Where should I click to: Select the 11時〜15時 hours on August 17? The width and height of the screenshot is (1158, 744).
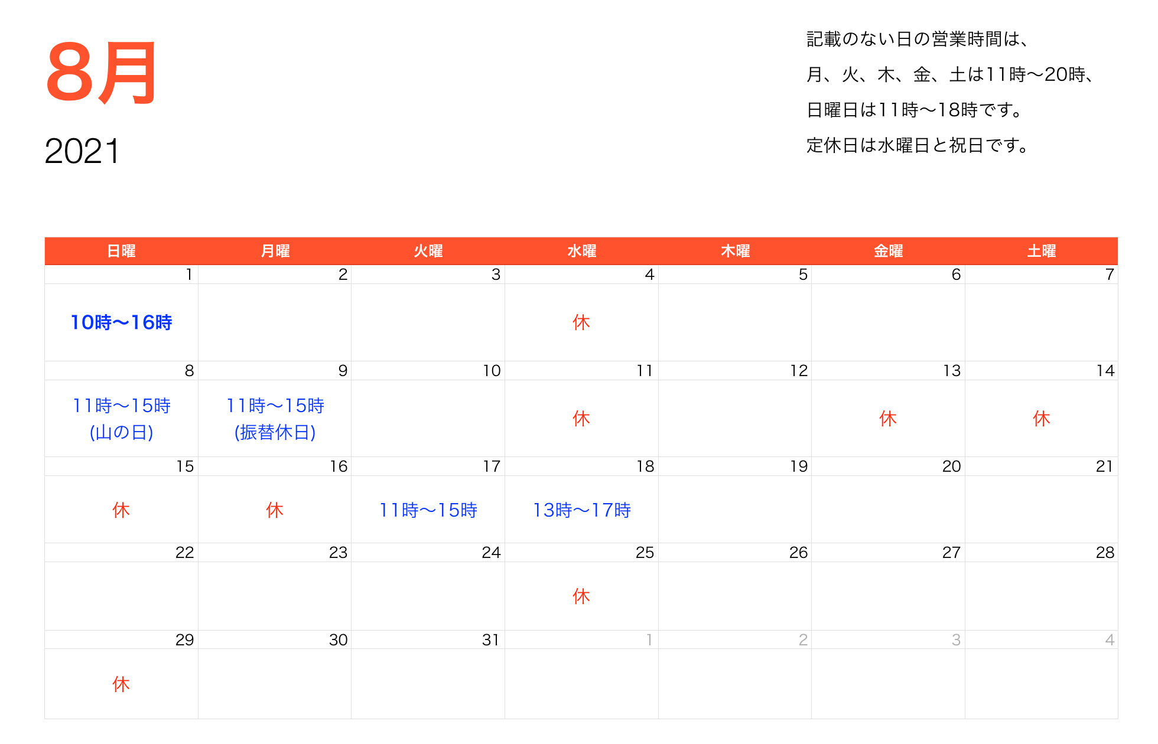(x=428, y=509)
